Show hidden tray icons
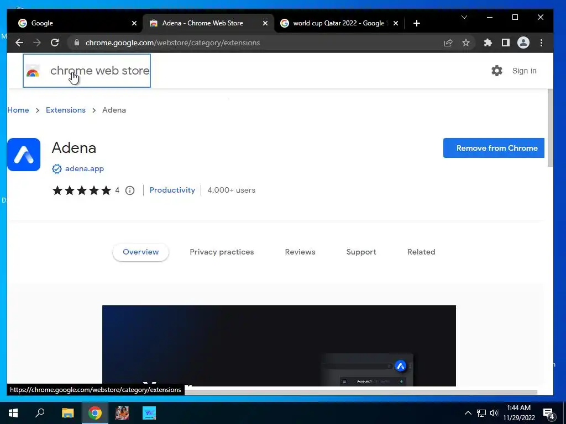The image size is (566, 424). 468,413
